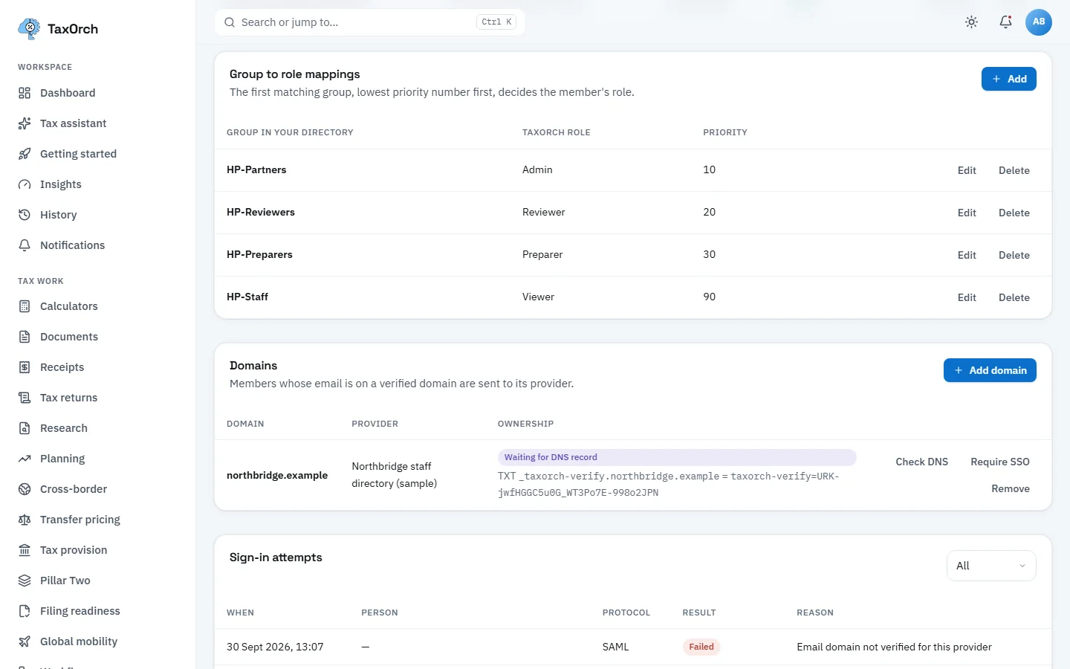Click the Add domain button

[x=990, y=370]
